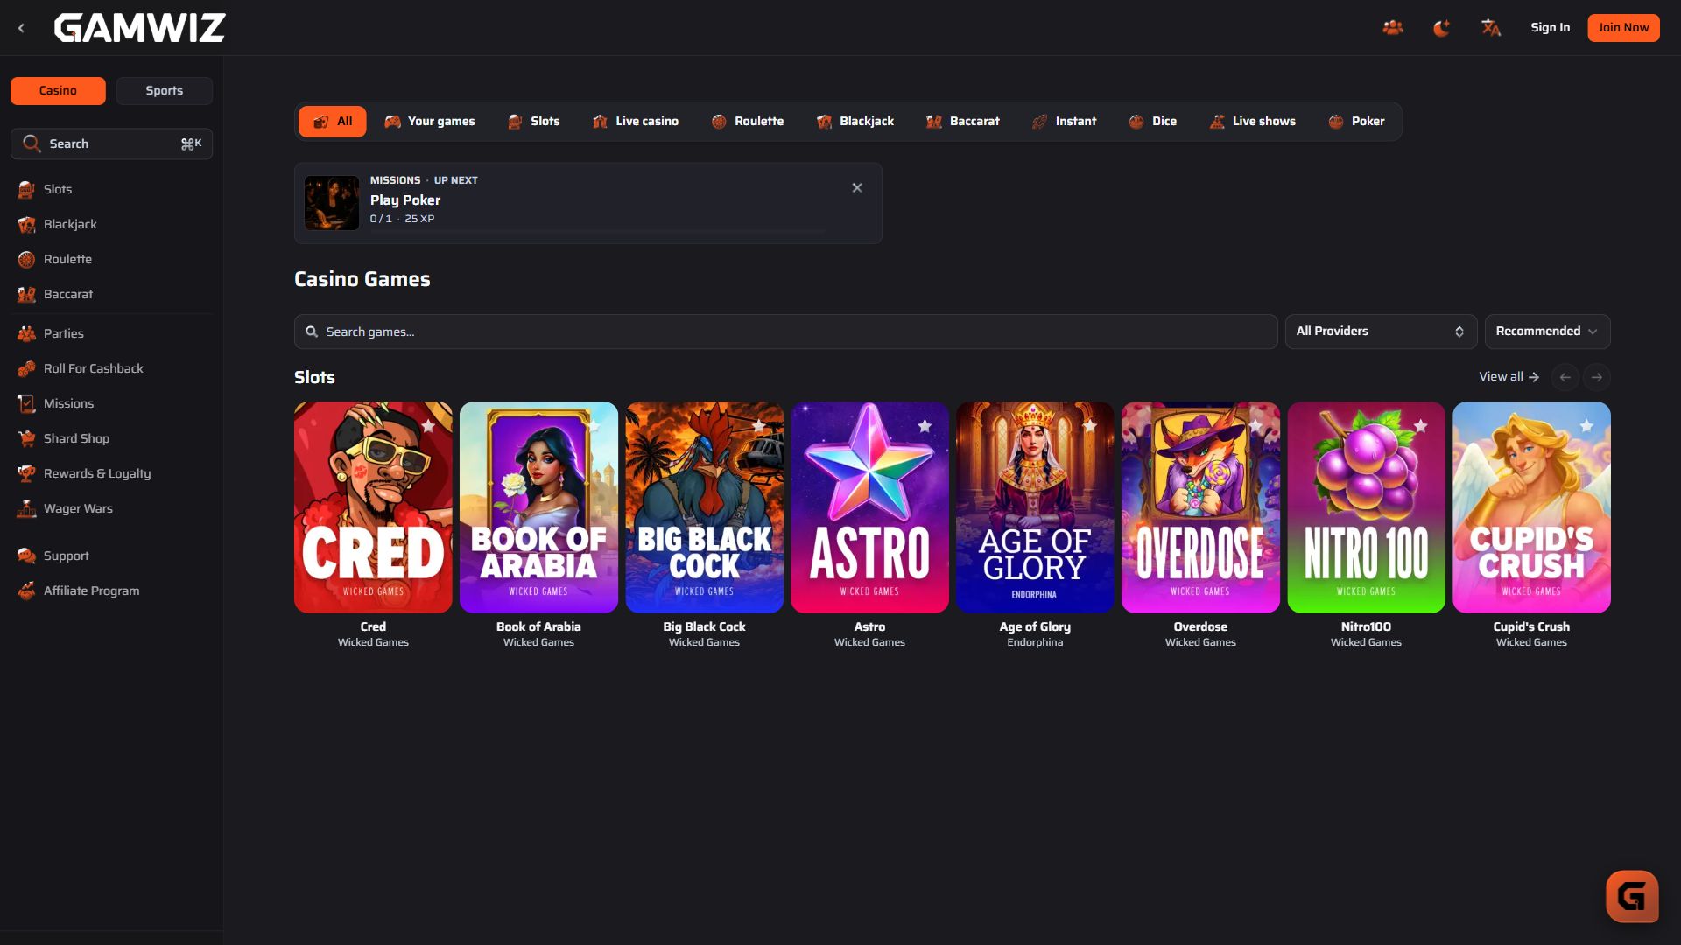Click the Play Poker mission thumbnail image
The image size is (1681, 945).
(x=332, y=203)
